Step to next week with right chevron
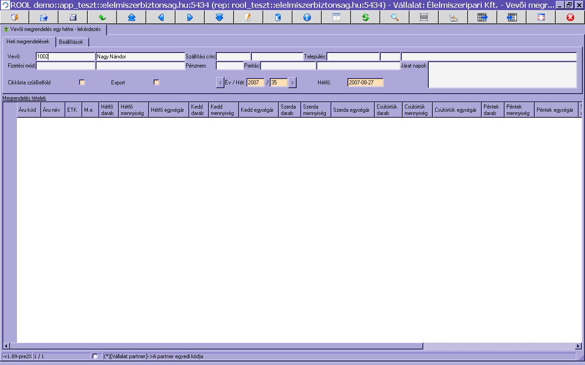The image size is (585, 365). pyautogui.click(x=292, y=83)
